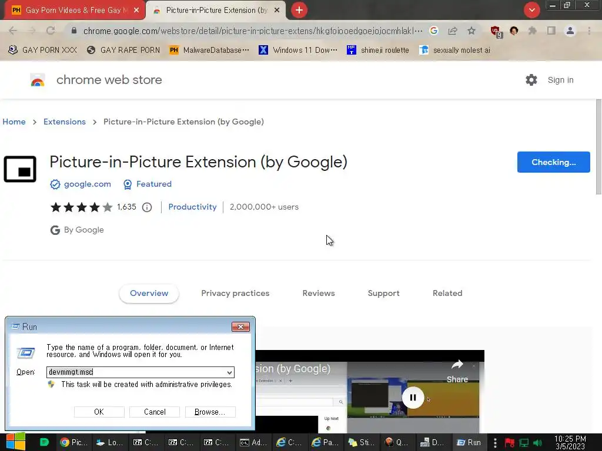Open the Productivity category link
The image size is (602, 451).
(192, 207)
